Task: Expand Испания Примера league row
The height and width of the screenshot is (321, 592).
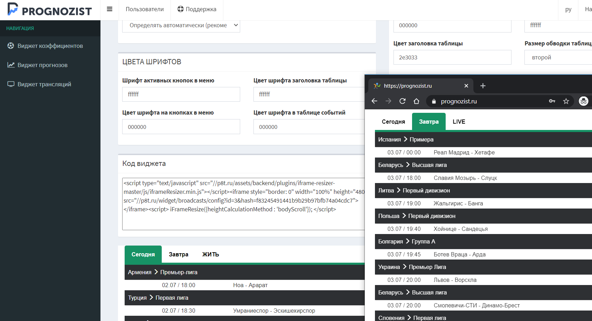Action: 483,139
